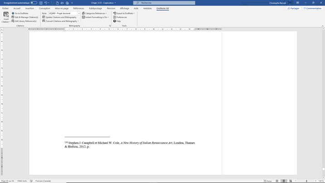Open the undo history dropdown arrow
Screen dimensions: 325x183
(x=49, y=3)
